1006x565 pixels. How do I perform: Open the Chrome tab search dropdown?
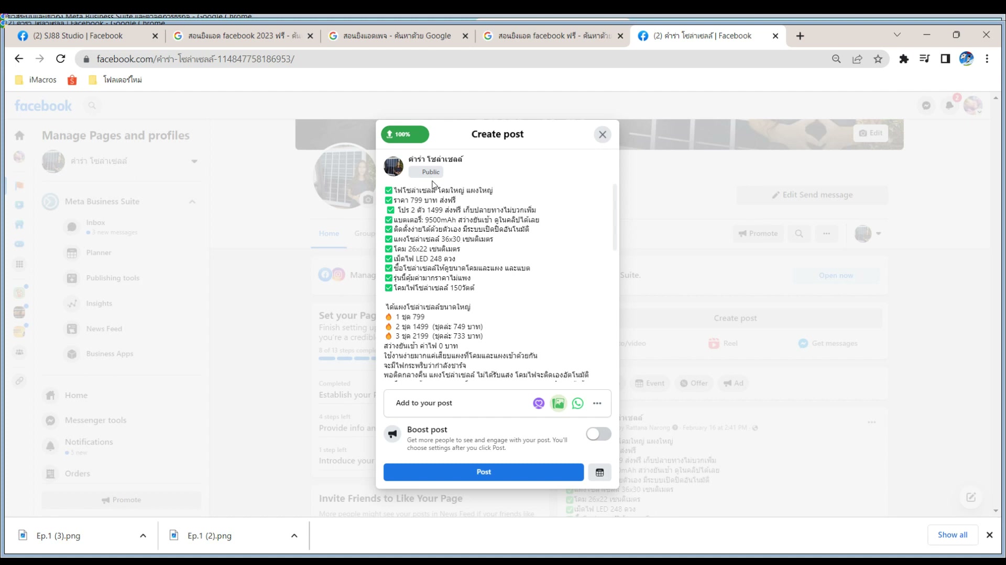(897, 35)
